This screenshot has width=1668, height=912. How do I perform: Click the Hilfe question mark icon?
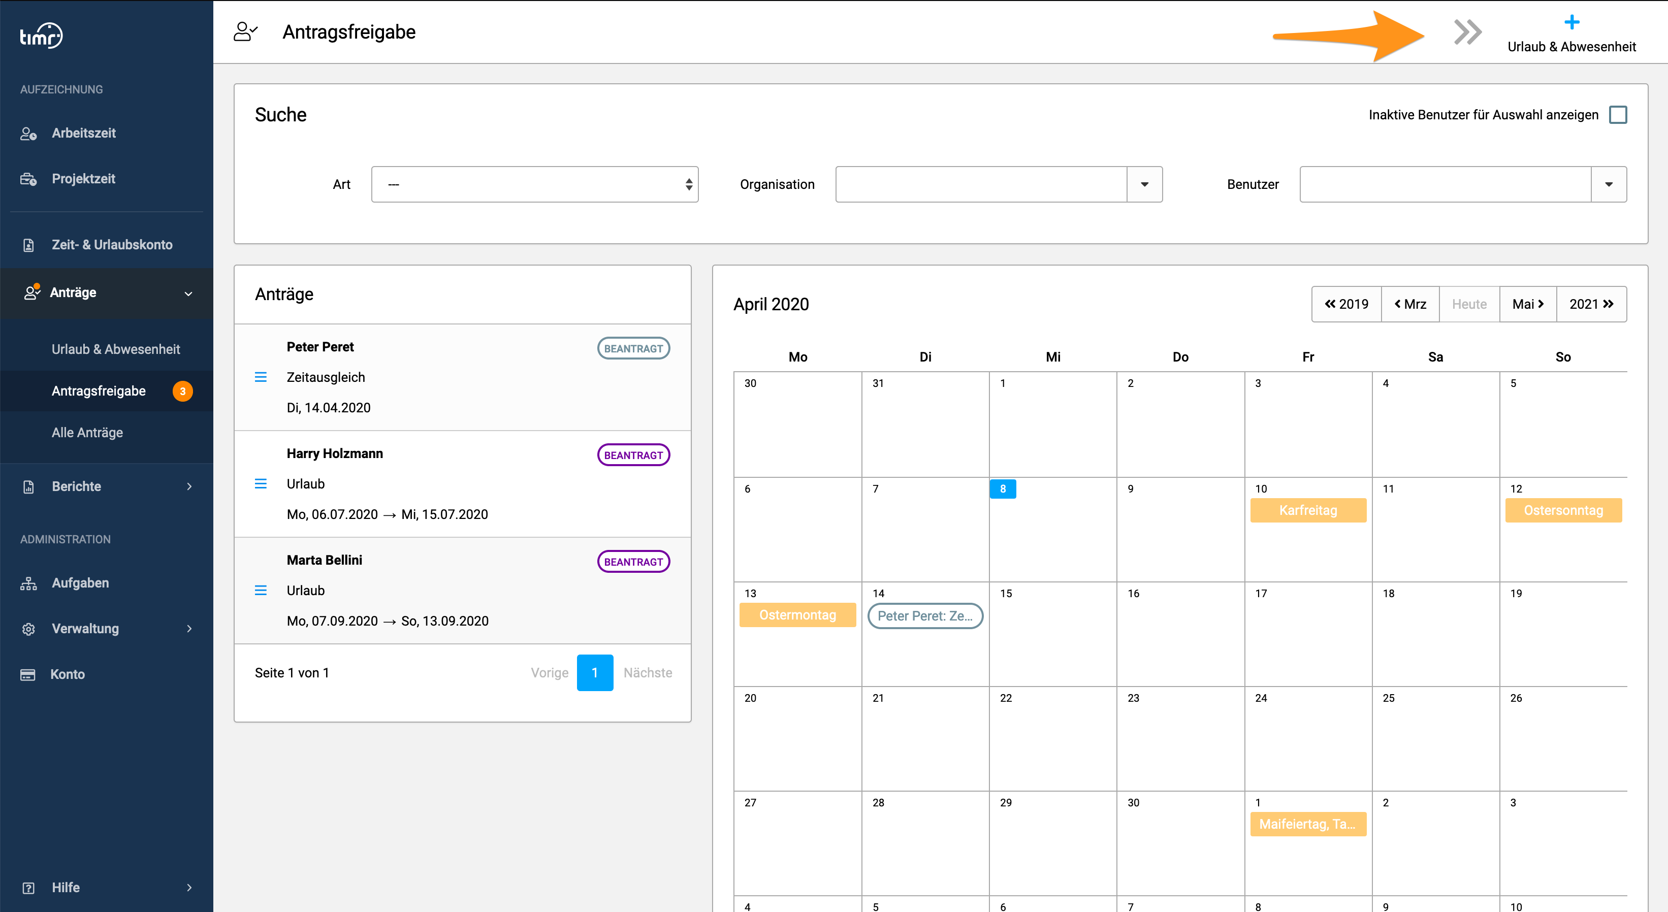(28, 888)
